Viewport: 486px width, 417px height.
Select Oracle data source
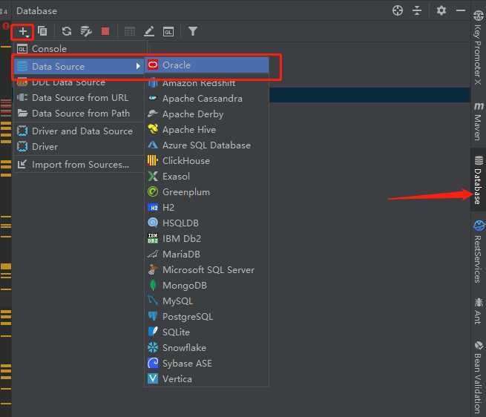pyautogui.click(x=207, y=65)
